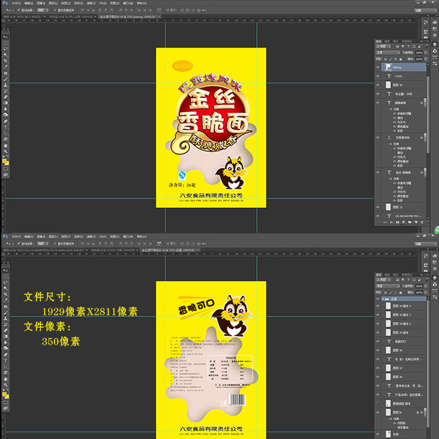The width and height of the screenshot is (439, 439).
Task: Select the Gradient tool in upper window
Action: pyautogui.click(x=5, y=103)
